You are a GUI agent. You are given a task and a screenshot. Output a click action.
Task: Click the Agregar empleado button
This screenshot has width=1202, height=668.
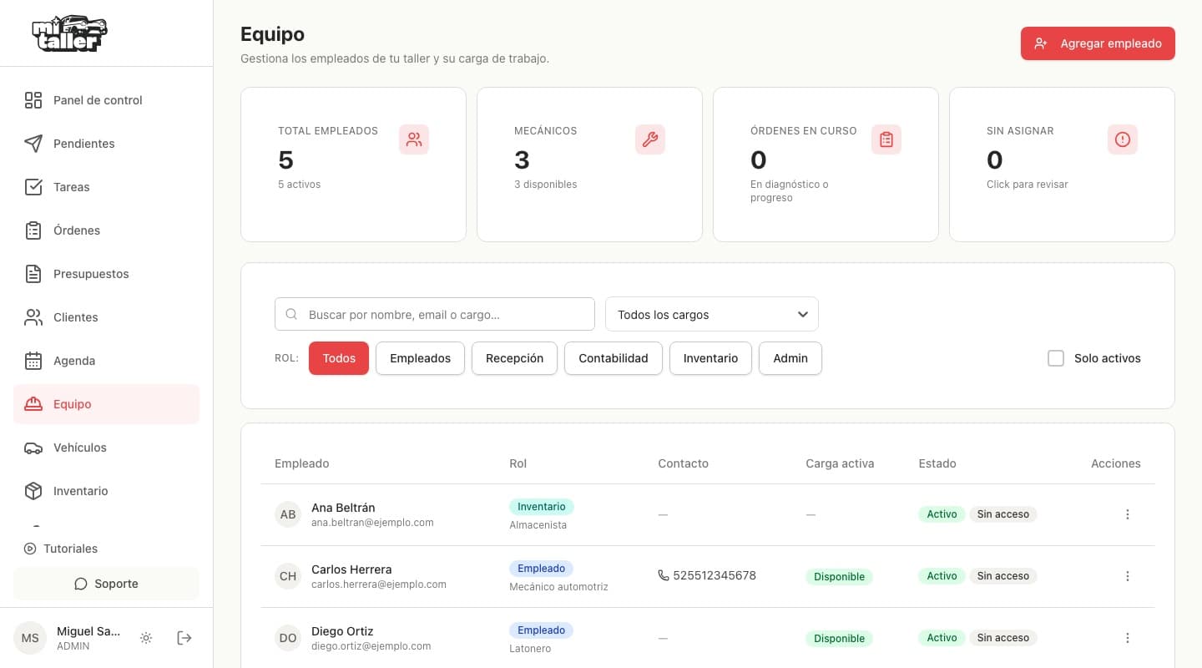click(1098, 43)
